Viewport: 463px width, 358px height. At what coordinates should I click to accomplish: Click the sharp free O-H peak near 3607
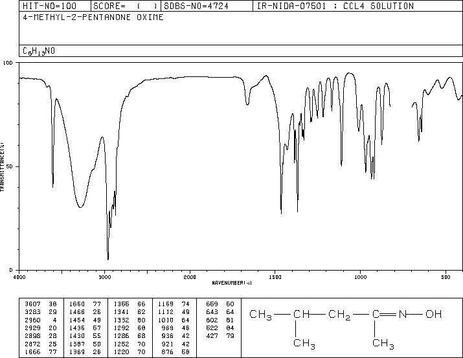pyautogui.click(x=53, y=186)
